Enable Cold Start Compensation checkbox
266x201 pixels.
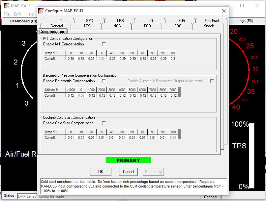104,123
